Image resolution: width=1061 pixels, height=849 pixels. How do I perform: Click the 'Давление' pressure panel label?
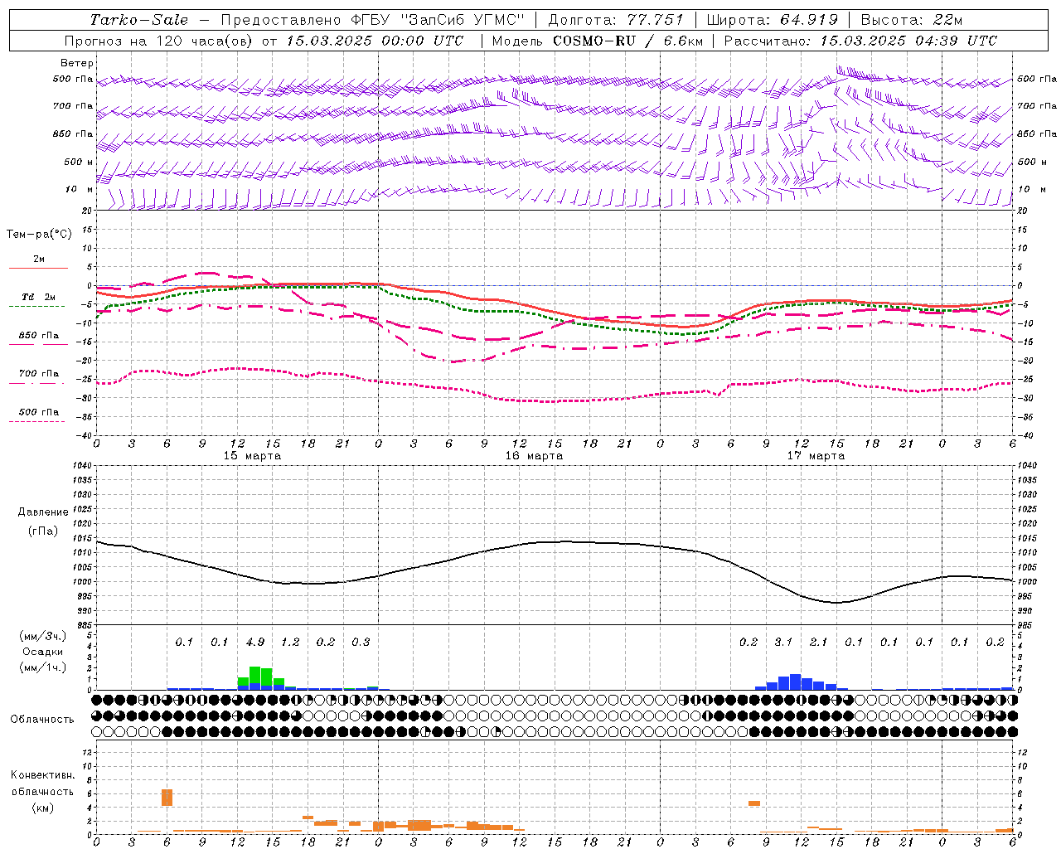click(43, 512)
